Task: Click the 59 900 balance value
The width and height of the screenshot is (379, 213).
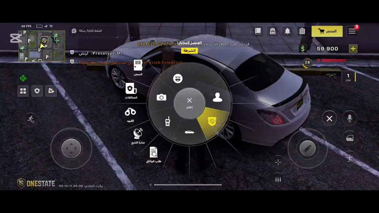Action: [327, 49]
